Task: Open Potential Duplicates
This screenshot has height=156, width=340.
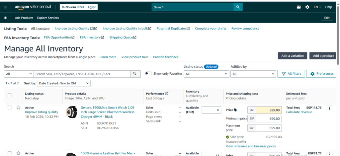Action: click(x=172, y=29)
